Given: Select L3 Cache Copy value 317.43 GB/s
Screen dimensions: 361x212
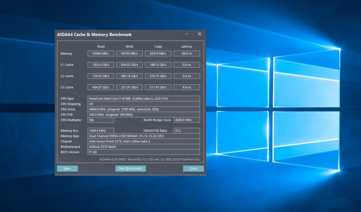Looking at the screenshot, I should click(158, 87).
